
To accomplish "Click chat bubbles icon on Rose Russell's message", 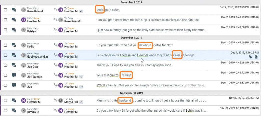I will [14, 10].
